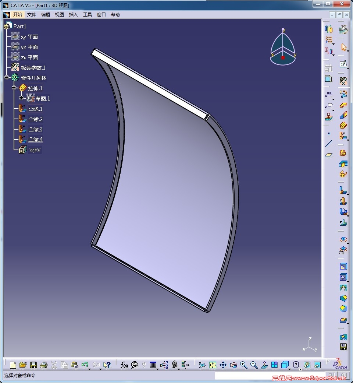This screenshot has height=383, width=353.
Task: Select the Corner Relief tool
Action: (343, 288)
